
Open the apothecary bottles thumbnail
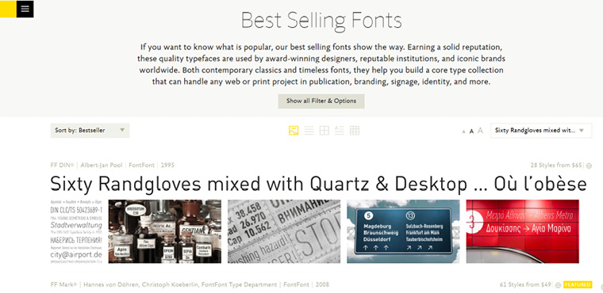pos(164,231)
